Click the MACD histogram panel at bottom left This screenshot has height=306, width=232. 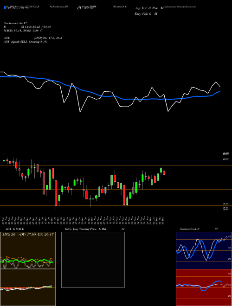(x=28, y=287)
